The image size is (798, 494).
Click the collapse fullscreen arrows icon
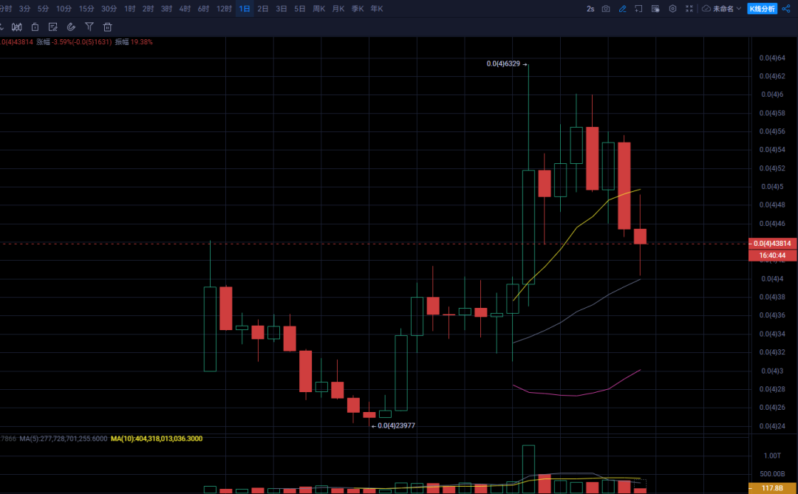click(689, 9)
